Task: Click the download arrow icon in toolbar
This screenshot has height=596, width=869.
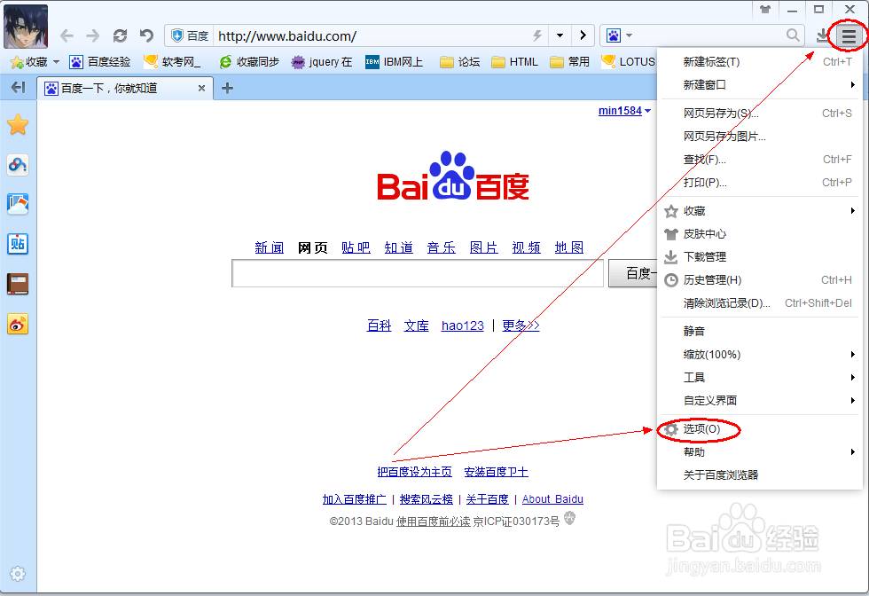Action: [x=823, y=35]
